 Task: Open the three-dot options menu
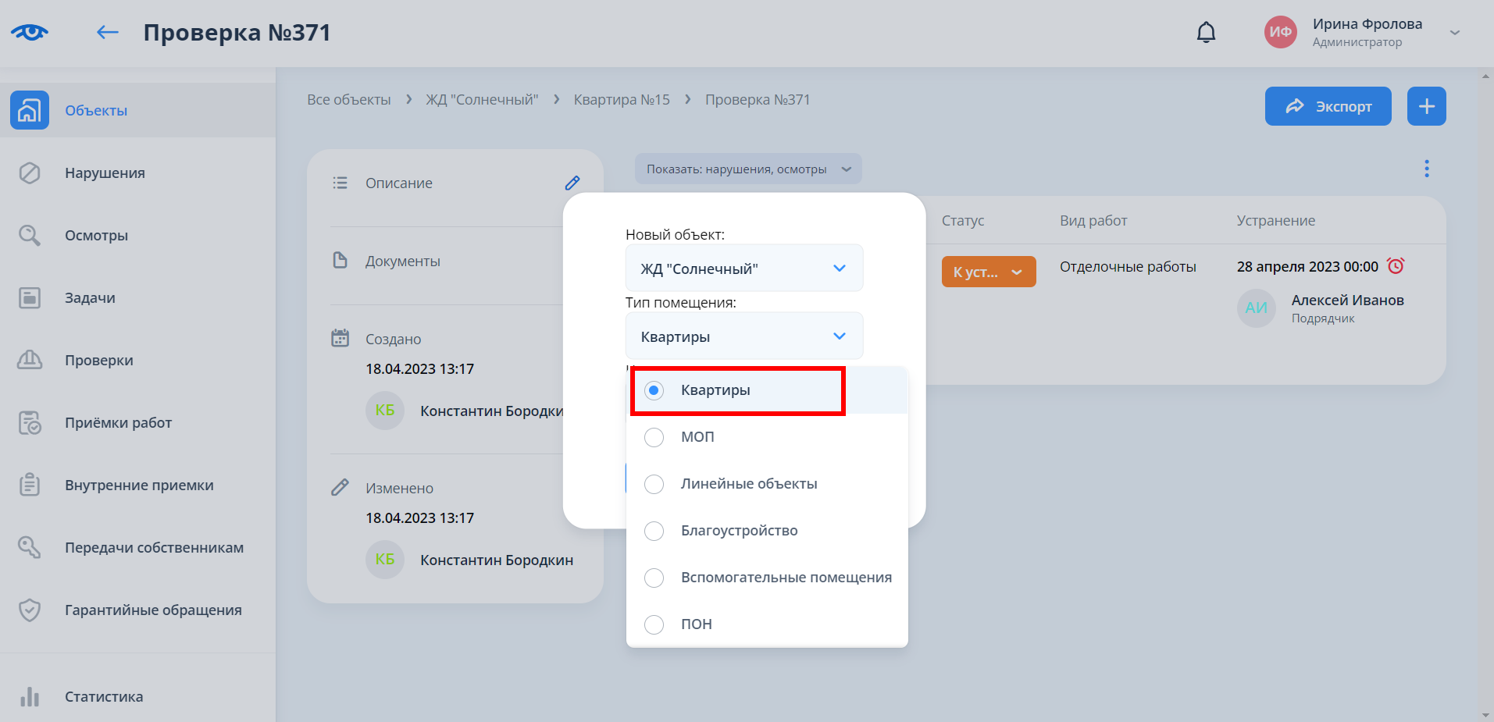pyautogui.click(x=1426, y=169)
